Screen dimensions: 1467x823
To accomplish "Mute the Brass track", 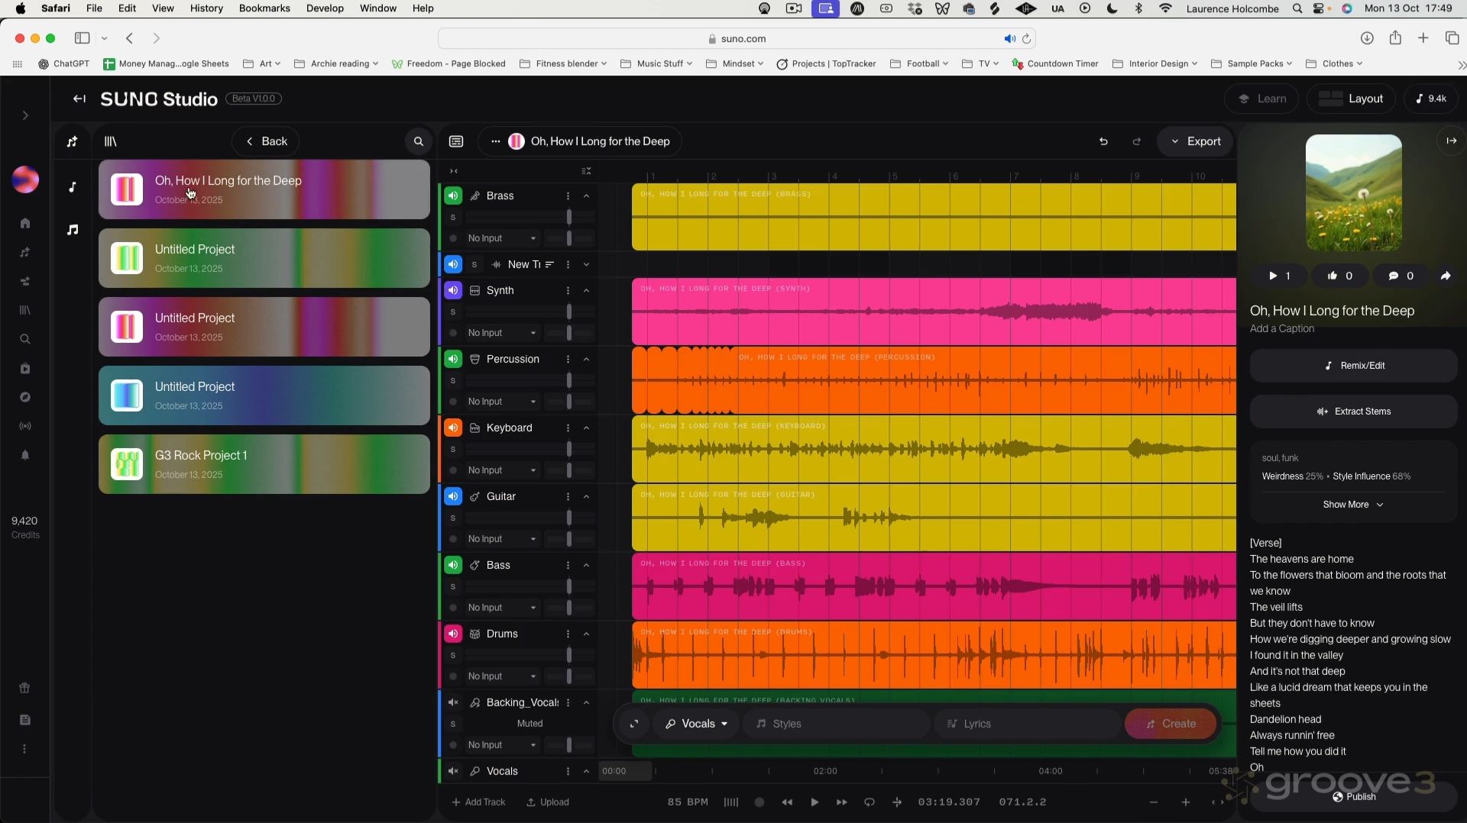I will click(453, 196).
